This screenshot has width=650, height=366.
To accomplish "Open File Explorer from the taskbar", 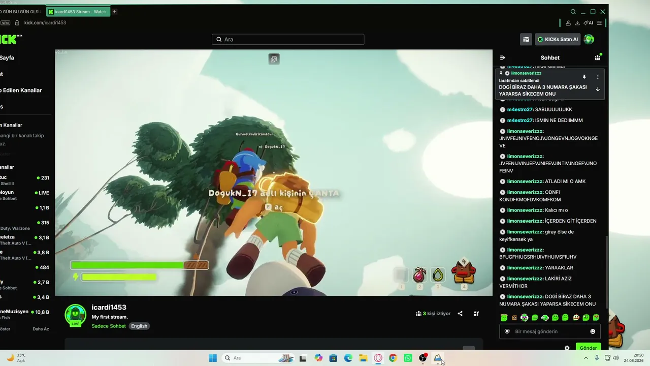I will pos(363,358).
